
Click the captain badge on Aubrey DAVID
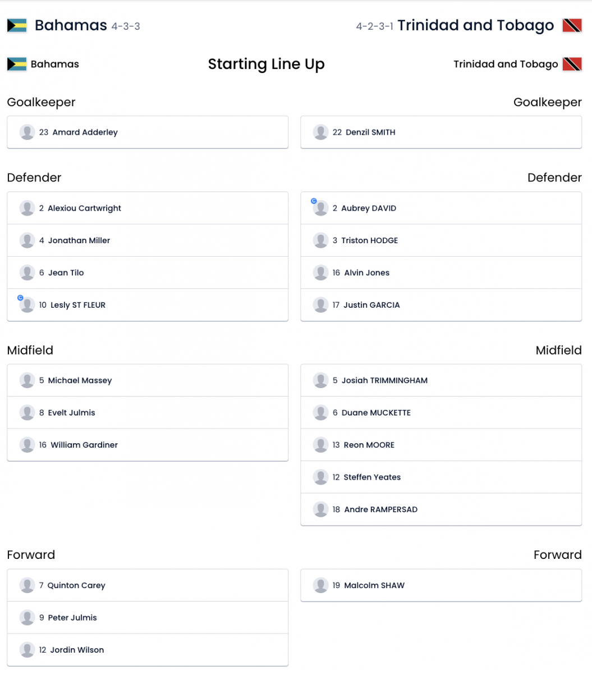(x=314, y=201)
